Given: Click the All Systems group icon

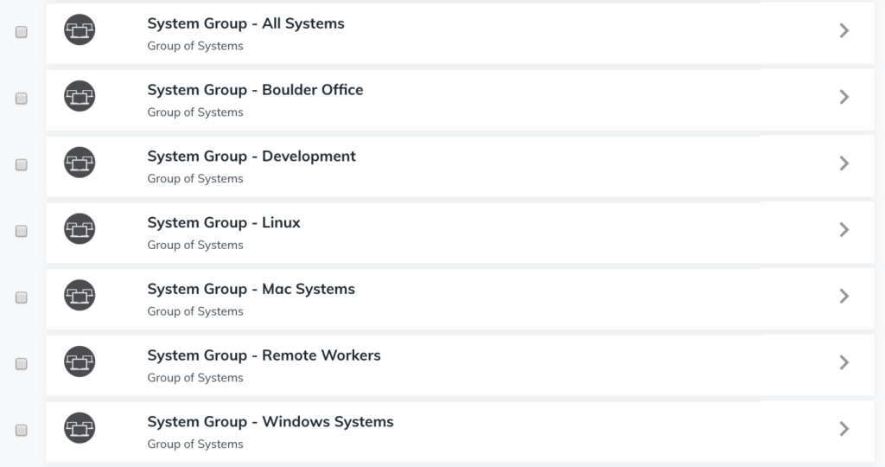Looking at the screenshot, I should pos(80,30).
